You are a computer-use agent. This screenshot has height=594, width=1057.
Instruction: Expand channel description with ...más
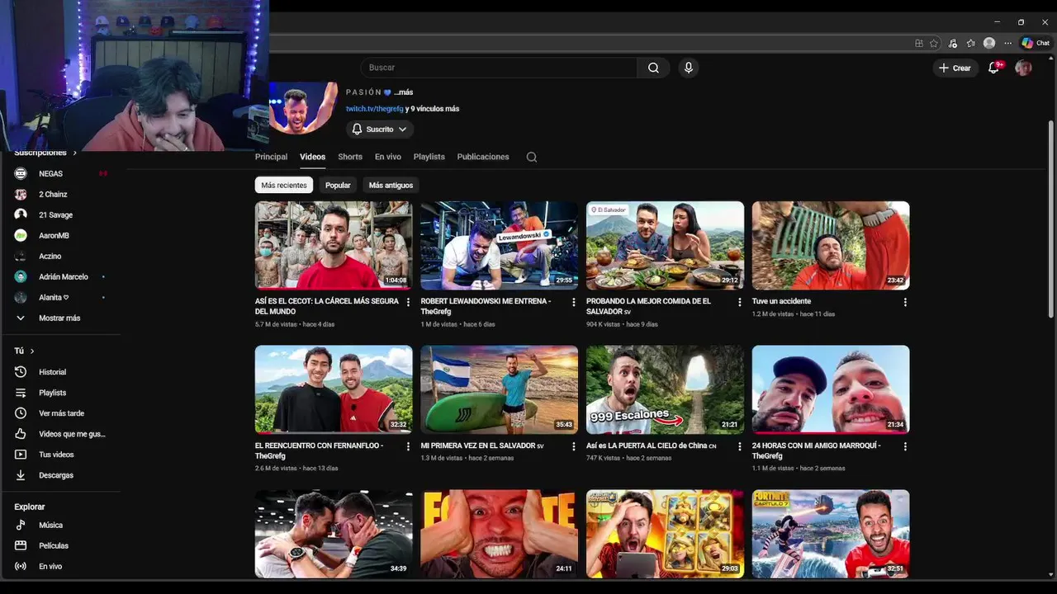click(404, 92)
